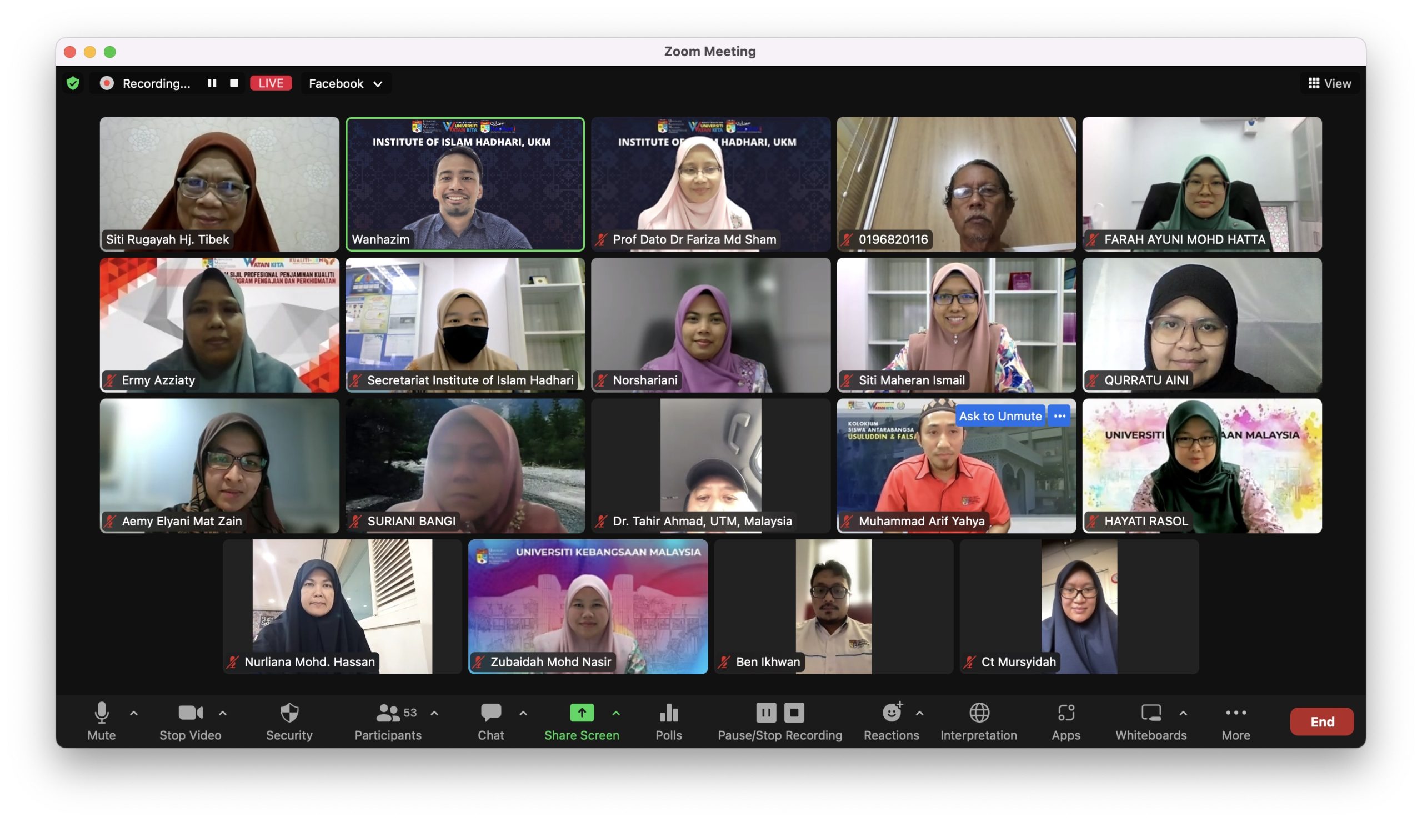Click the red End button
The width and height of the screenshot is (1422, 822).
coord(1321,721)
